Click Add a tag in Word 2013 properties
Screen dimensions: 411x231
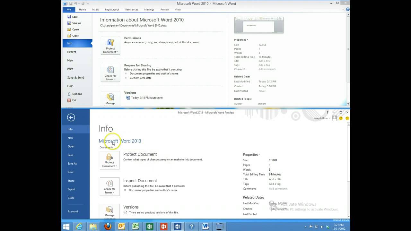(275, 184)
